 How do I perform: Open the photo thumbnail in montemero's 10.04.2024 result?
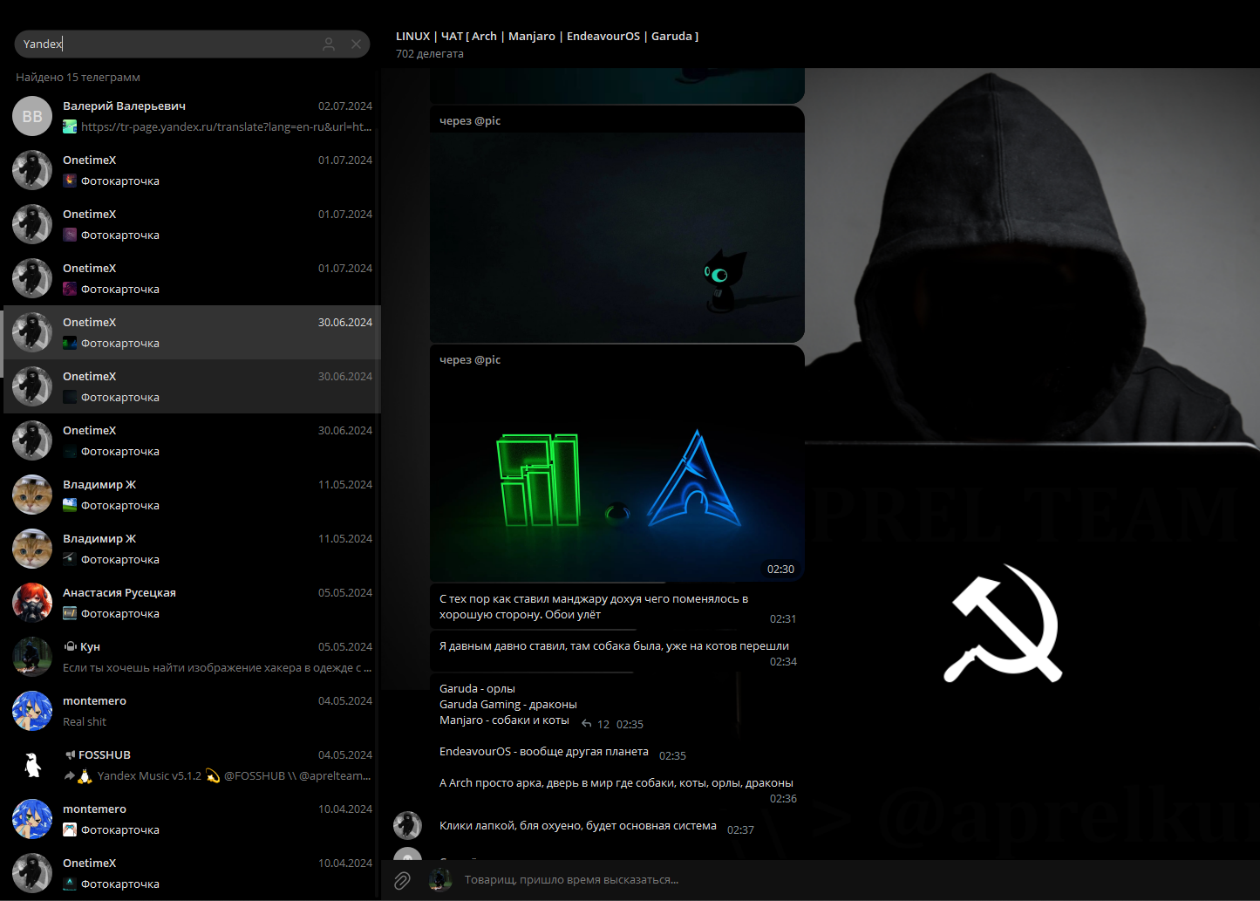pyautogui.click(x=70, y=830)
